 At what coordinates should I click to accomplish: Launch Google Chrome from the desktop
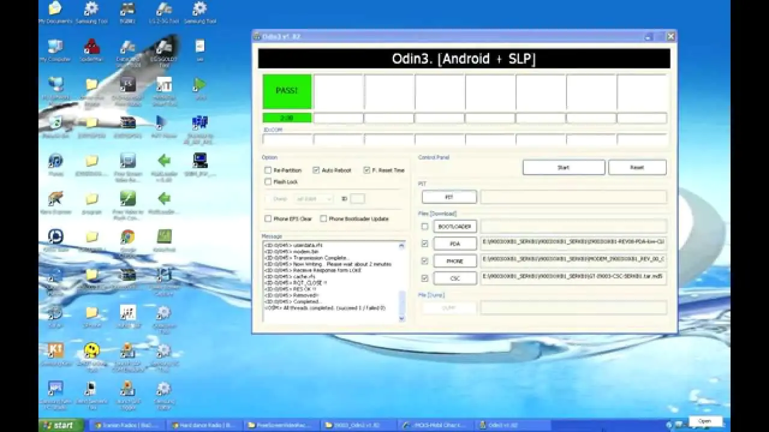click(127, 238)
